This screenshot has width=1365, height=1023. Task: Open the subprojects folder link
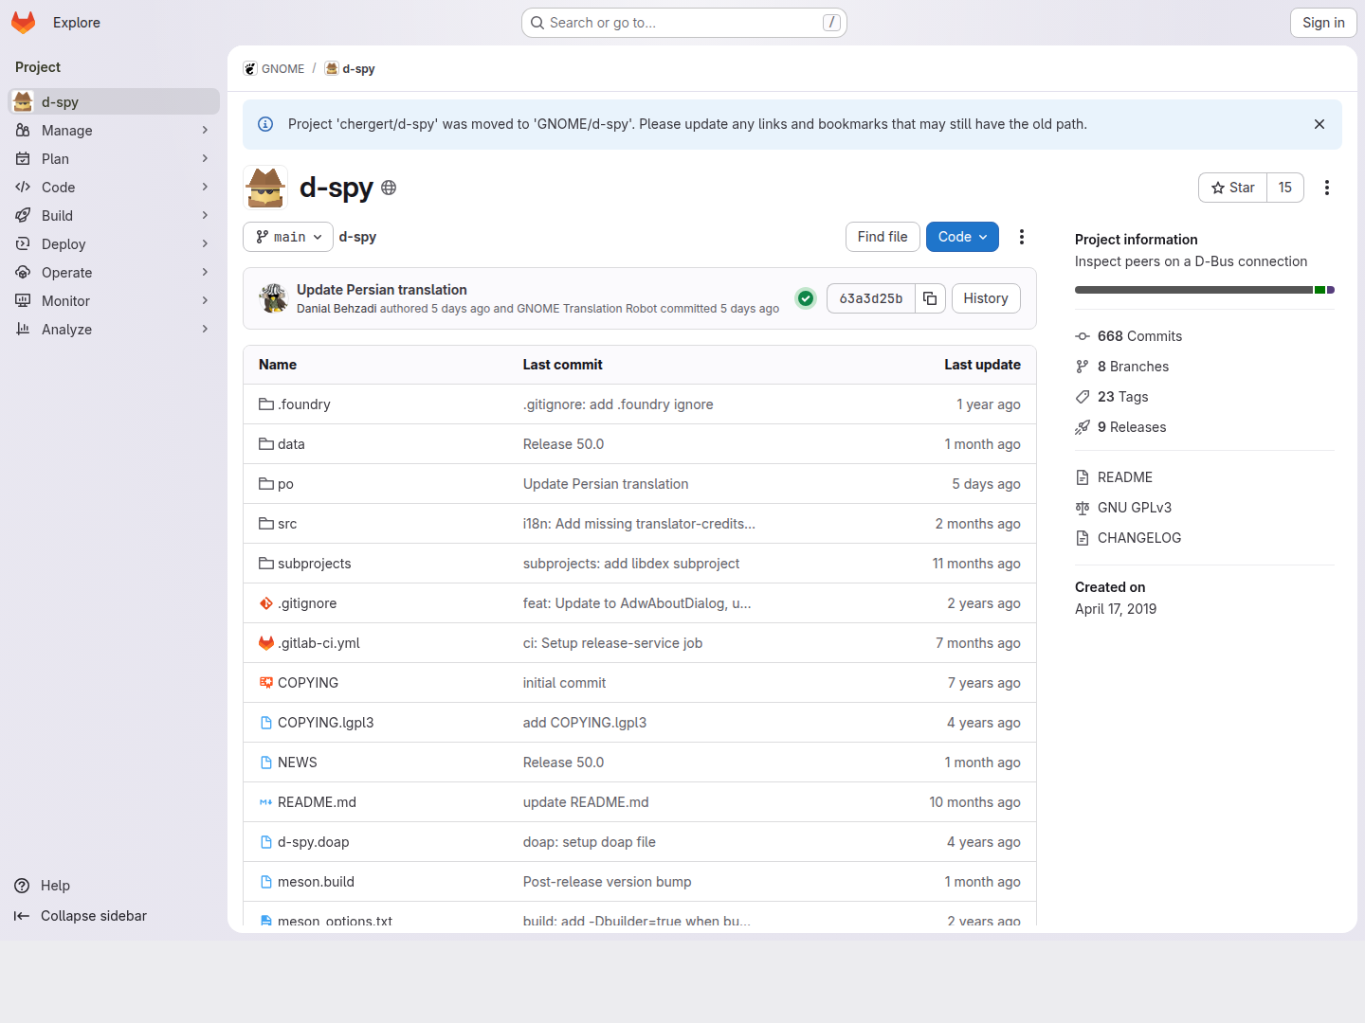(x=315, y=564)
